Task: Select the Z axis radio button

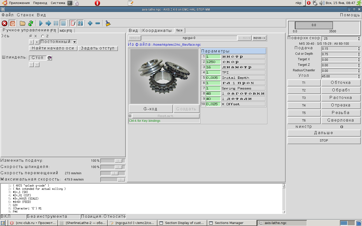Action: click(x=43, y=36)
